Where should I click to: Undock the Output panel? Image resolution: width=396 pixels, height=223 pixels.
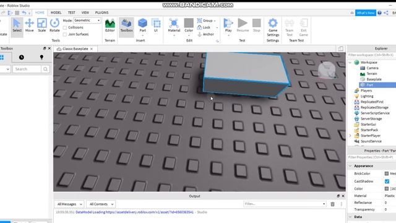[338, 196]
